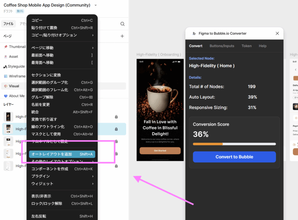Screen dimensions: 298x220
Task: Choose マスクとして使用 menu entry
Action: tap(62, 134)
